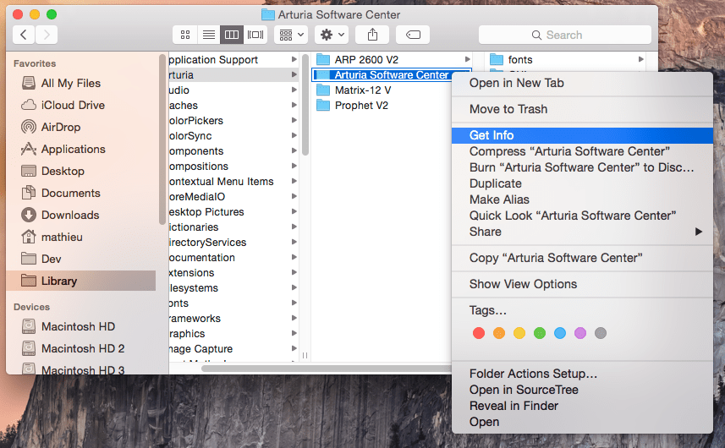Apply the blue tag color
This screenshot has height=448, width=725.
point(560,333)
